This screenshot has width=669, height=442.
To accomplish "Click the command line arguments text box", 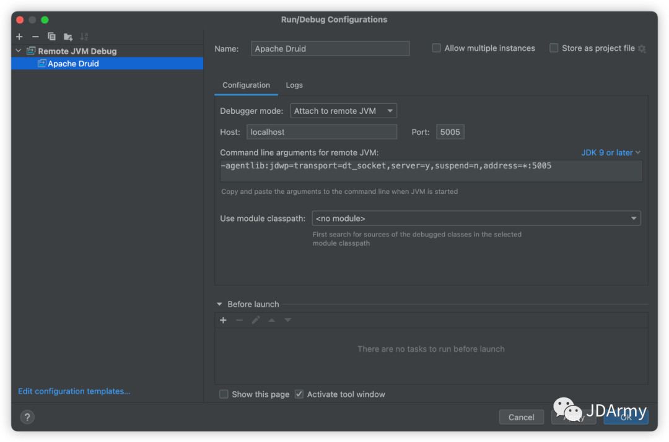I will click(431, 171).
